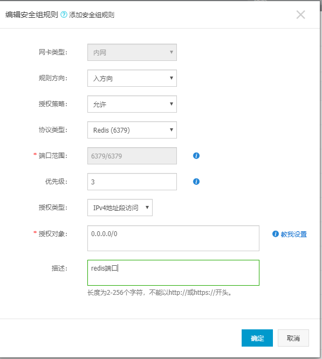Expand the 授权策略 dropdown set to 允许
This screenshot has height=359, width=322.
(x=132, y=104)
